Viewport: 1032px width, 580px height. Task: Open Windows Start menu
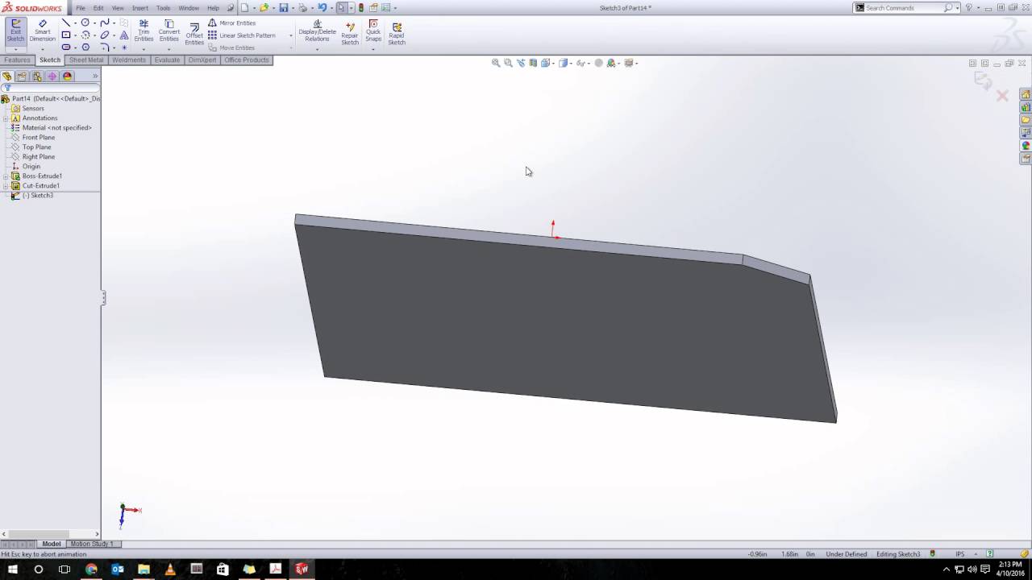click(x=13, y=569)
